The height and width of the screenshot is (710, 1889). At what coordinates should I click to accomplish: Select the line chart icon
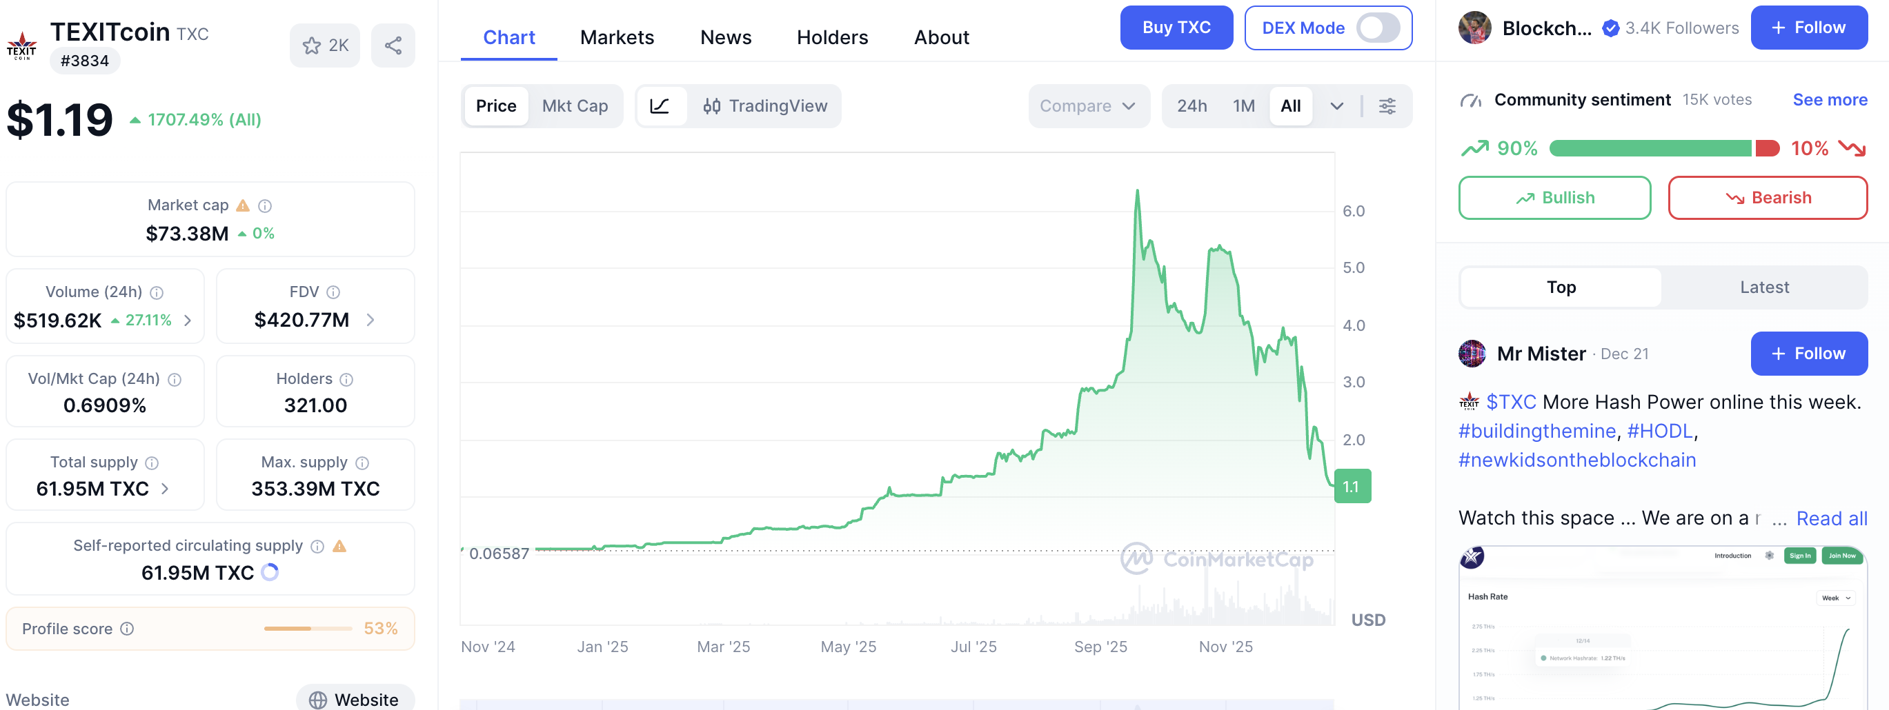click(660, 106)
